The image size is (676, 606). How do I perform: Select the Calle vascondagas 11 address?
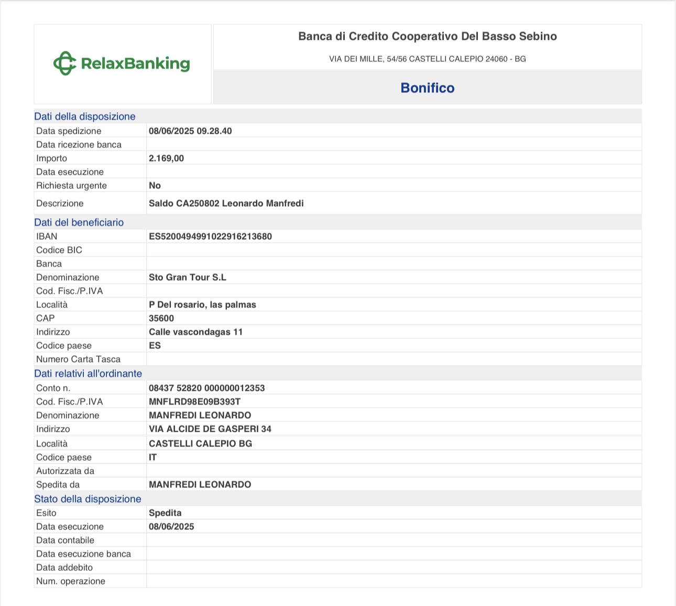tap(195, 332)
